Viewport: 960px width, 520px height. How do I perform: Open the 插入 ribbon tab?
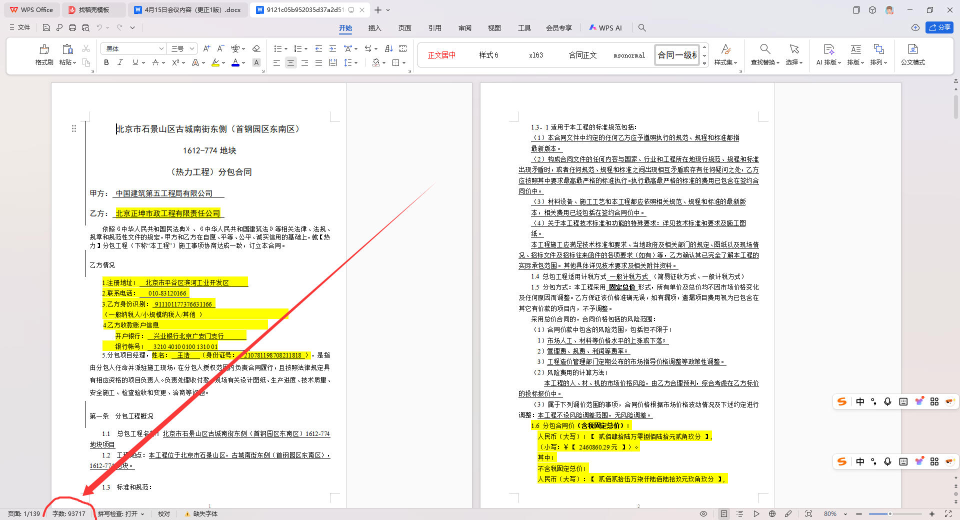click(x=375, y=28)
